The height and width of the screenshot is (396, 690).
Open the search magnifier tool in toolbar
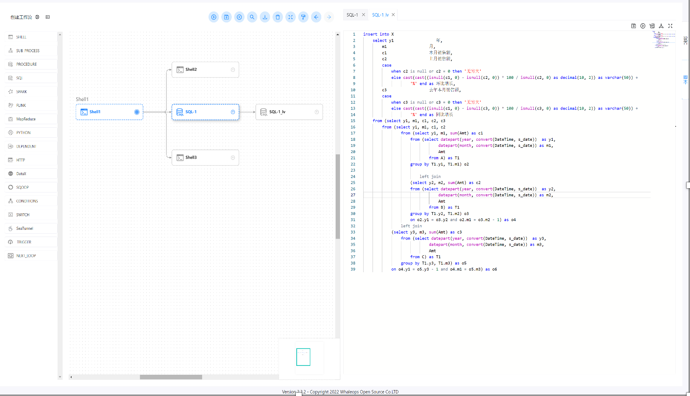[252, 17]
